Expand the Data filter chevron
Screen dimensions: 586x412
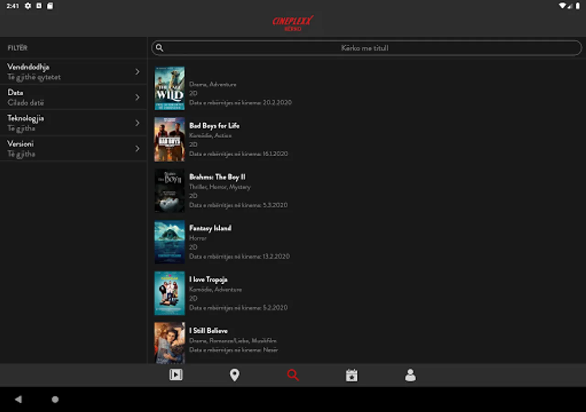[137, 97]
